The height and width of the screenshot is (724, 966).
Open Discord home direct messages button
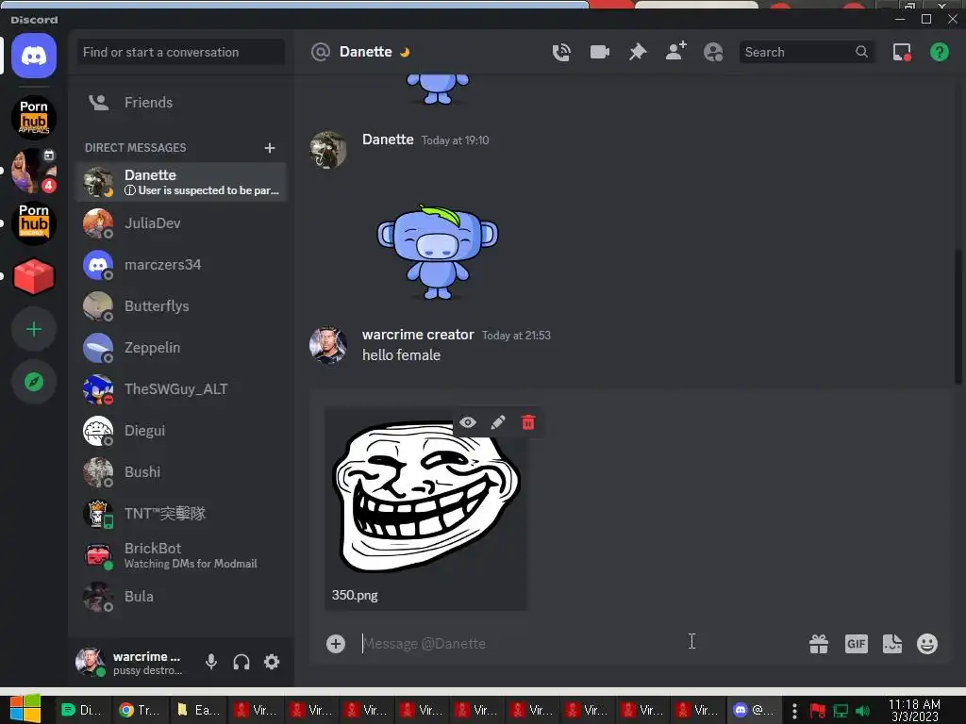[34, 56]
